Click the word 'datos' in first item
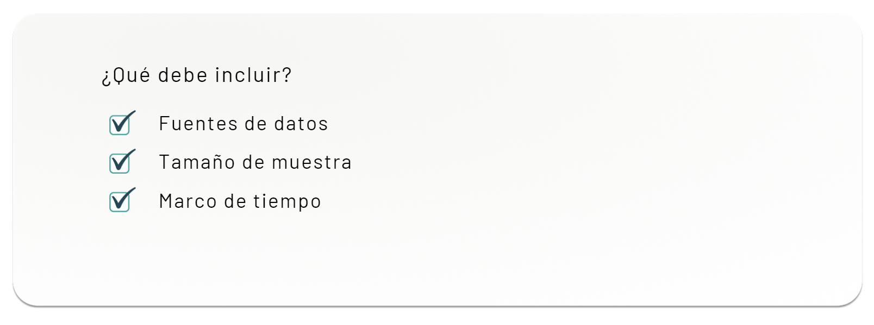 click(301, 124)
